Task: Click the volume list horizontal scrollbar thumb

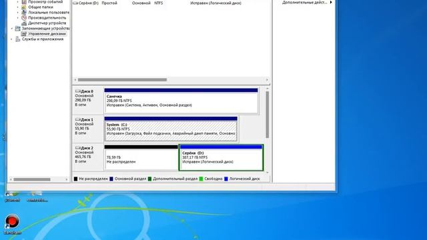Action: [x=122, y=80]
